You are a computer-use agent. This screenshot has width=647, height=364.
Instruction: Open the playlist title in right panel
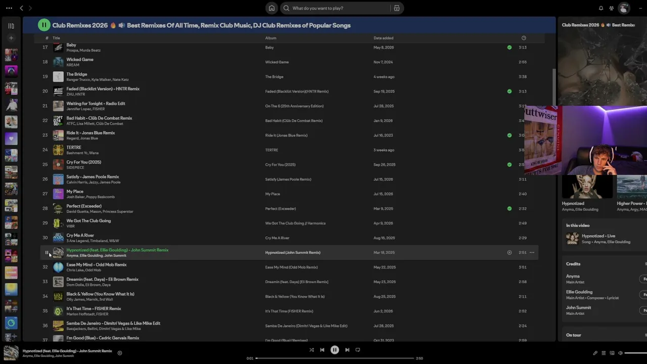(598, 25)
